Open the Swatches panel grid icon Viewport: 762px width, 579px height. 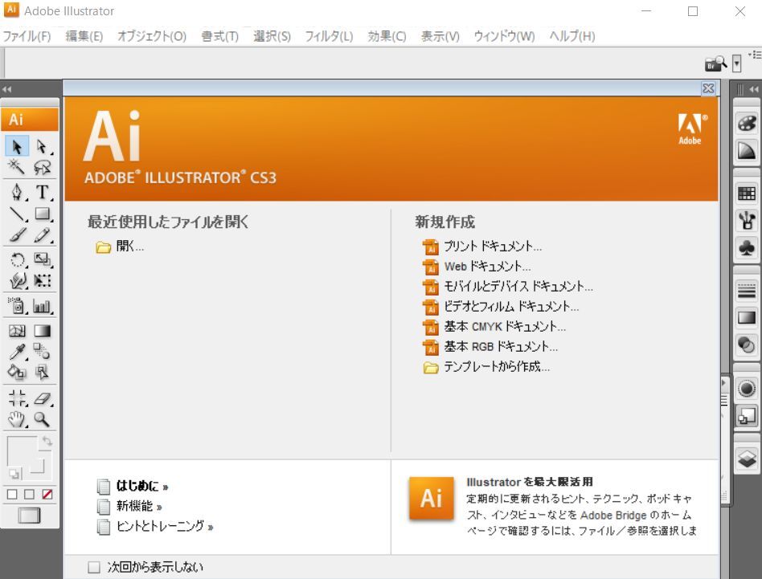pos(747,194)
